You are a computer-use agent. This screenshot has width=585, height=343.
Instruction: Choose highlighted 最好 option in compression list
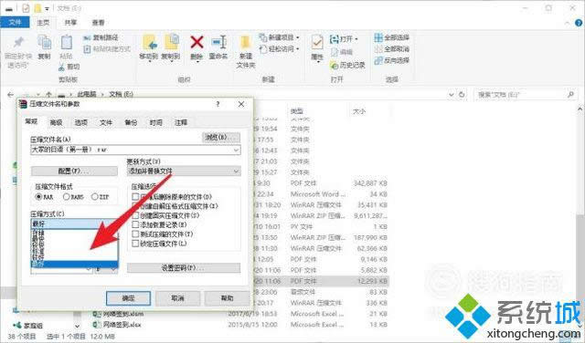coord(74,264)
